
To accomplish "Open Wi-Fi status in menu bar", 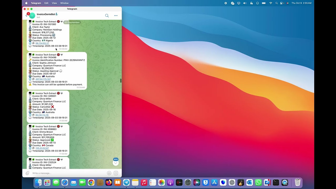I will click(271, 3).
